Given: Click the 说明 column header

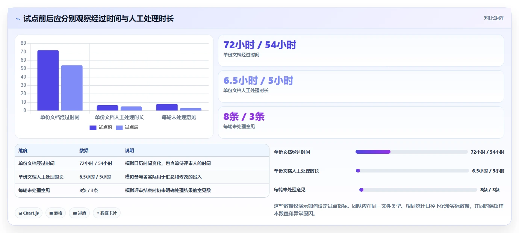Looking at the screenshot, I should tap(130, 151).
